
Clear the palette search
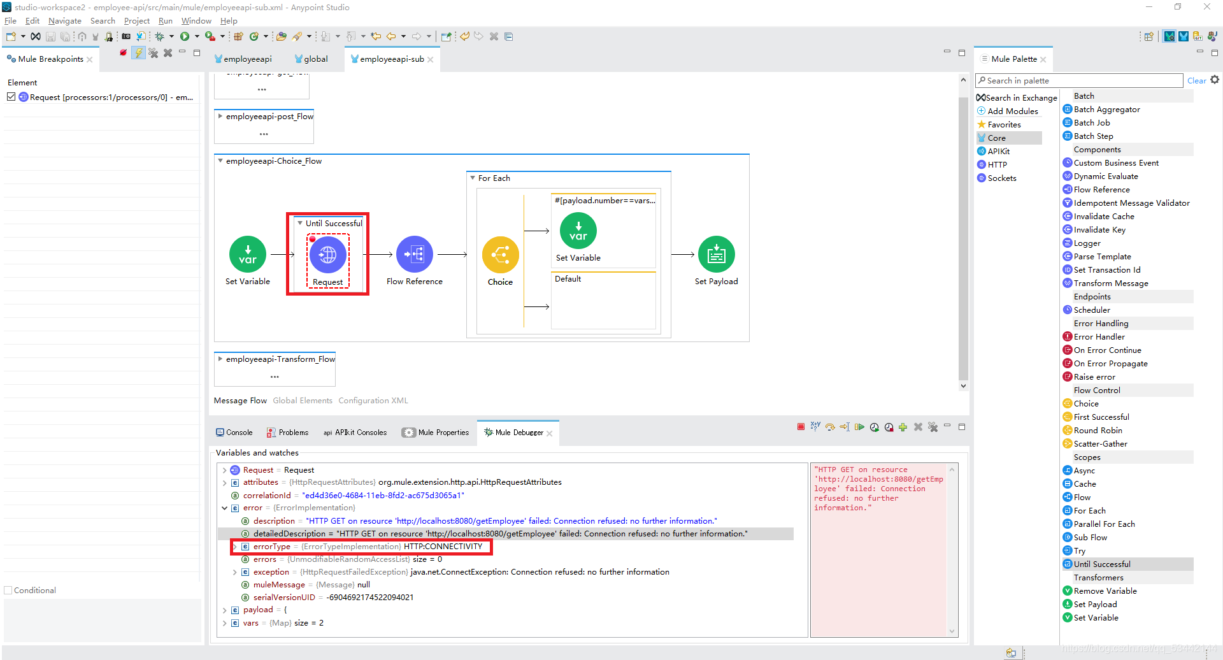point(1196,80)
